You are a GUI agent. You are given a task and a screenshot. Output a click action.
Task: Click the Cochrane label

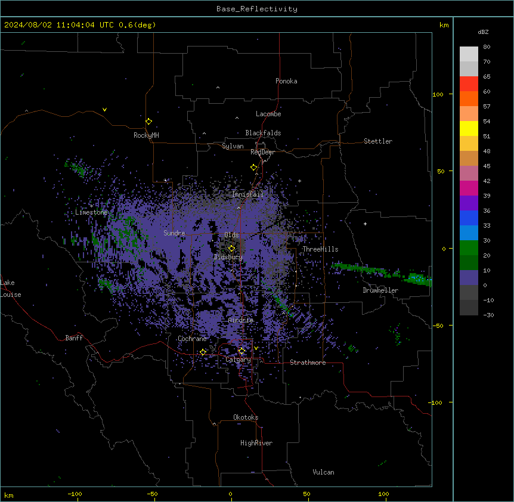(192, 339)
